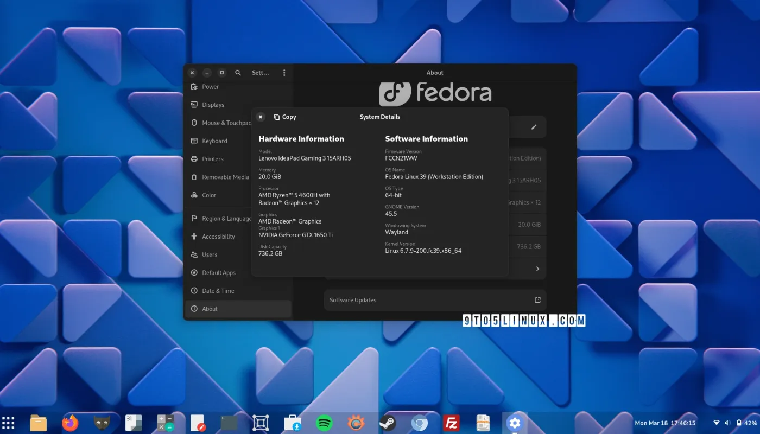760x434 pixels.
Task: Select Color in the Settings sidebar
Action: click(x=238, y=195)
